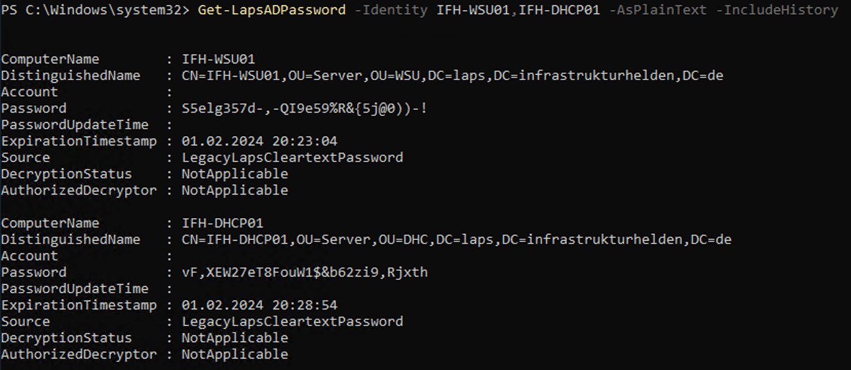The width and height of the screenshot is (851, 370).
Task: Click the -IncludeHistory parameter
Action: [x=781, y=10]
